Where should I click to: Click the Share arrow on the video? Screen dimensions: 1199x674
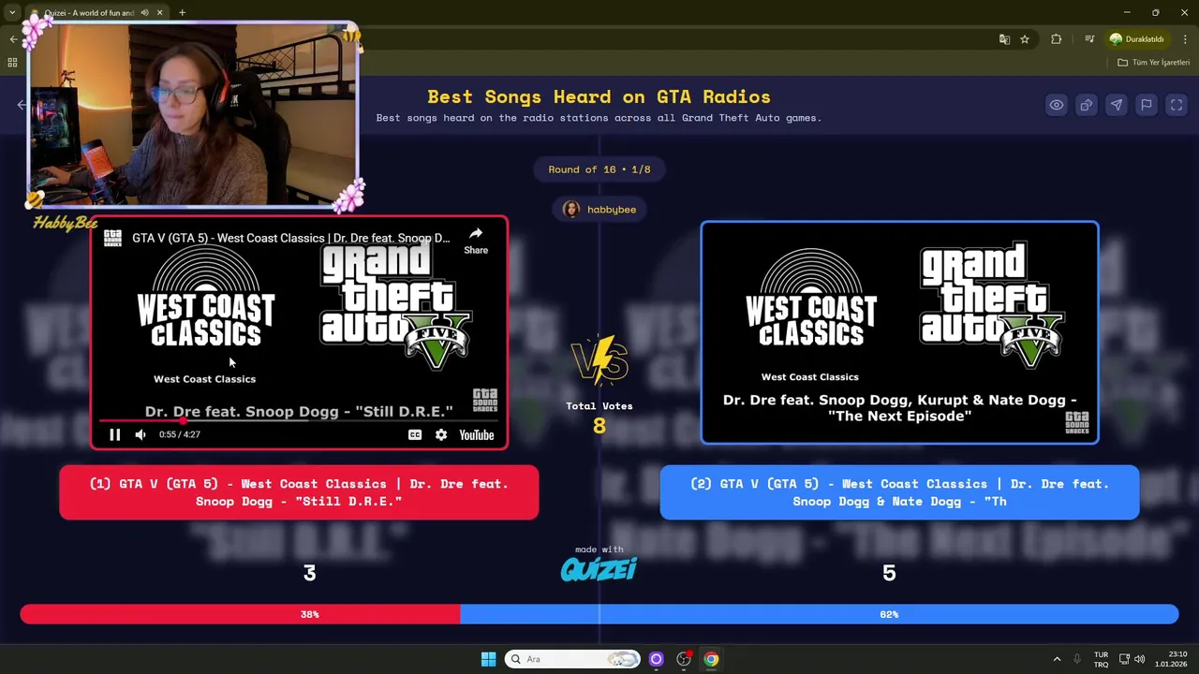pyautogui.click(x=476, y=240)
